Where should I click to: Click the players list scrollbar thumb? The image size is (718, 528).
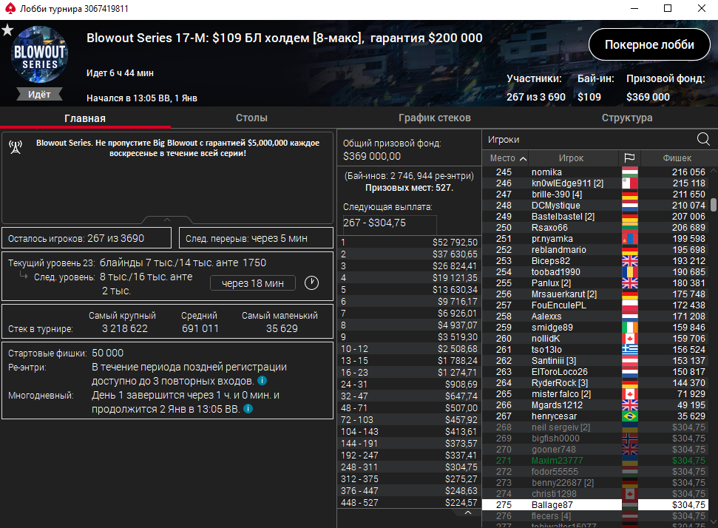(x=713, y=204)
